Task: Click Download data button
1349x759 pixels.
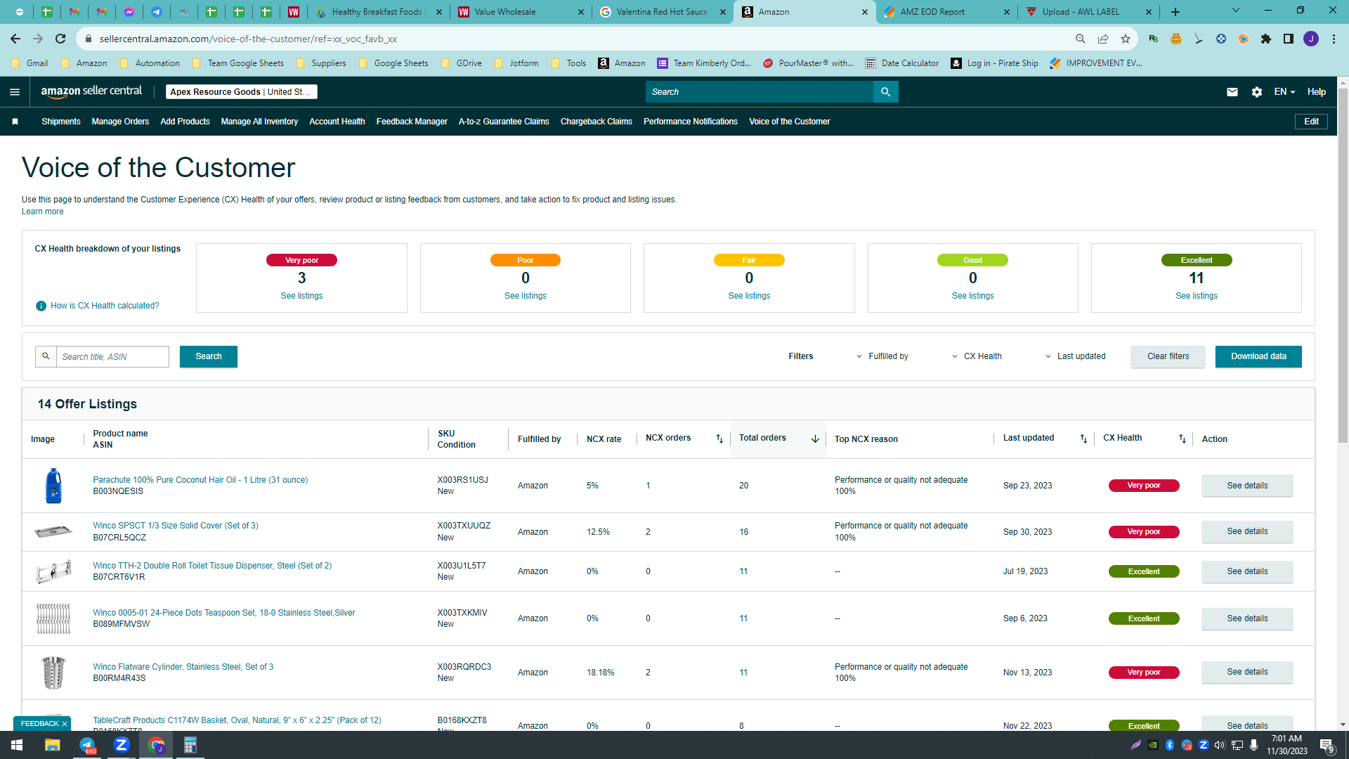Action: coord(1258,356)
